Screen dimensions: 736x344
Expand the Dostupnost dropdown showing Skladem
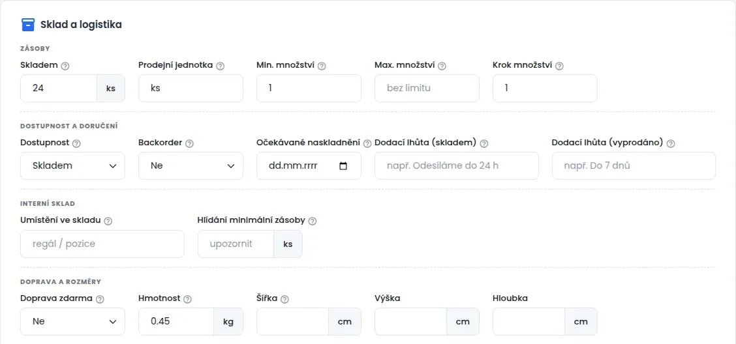pos(73,166)
